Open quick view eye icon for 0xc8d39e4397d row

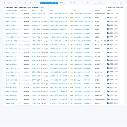[x=5, y=14]
